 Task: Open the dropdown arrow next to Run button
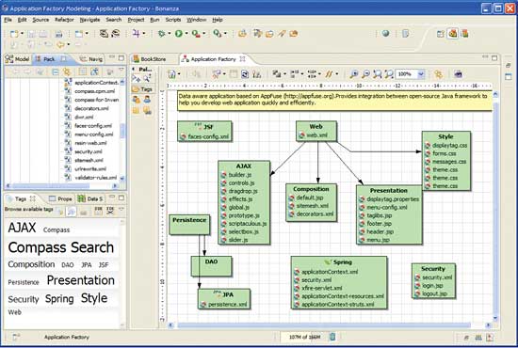[186, 34]
